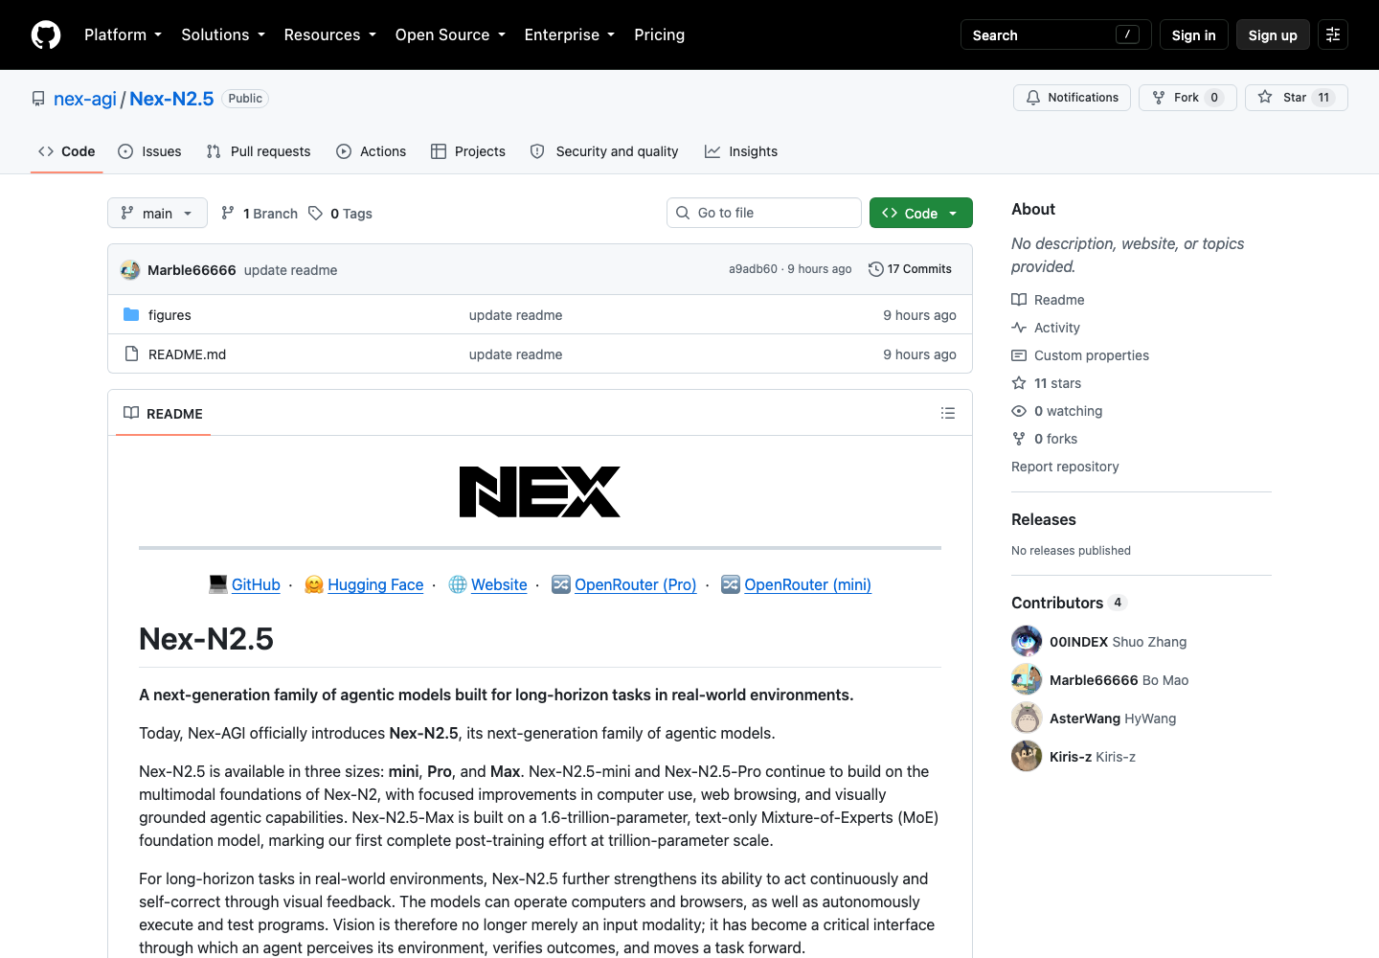Switch to the Insights tab
The image size is (1379, 958).
tap(741, 151)
